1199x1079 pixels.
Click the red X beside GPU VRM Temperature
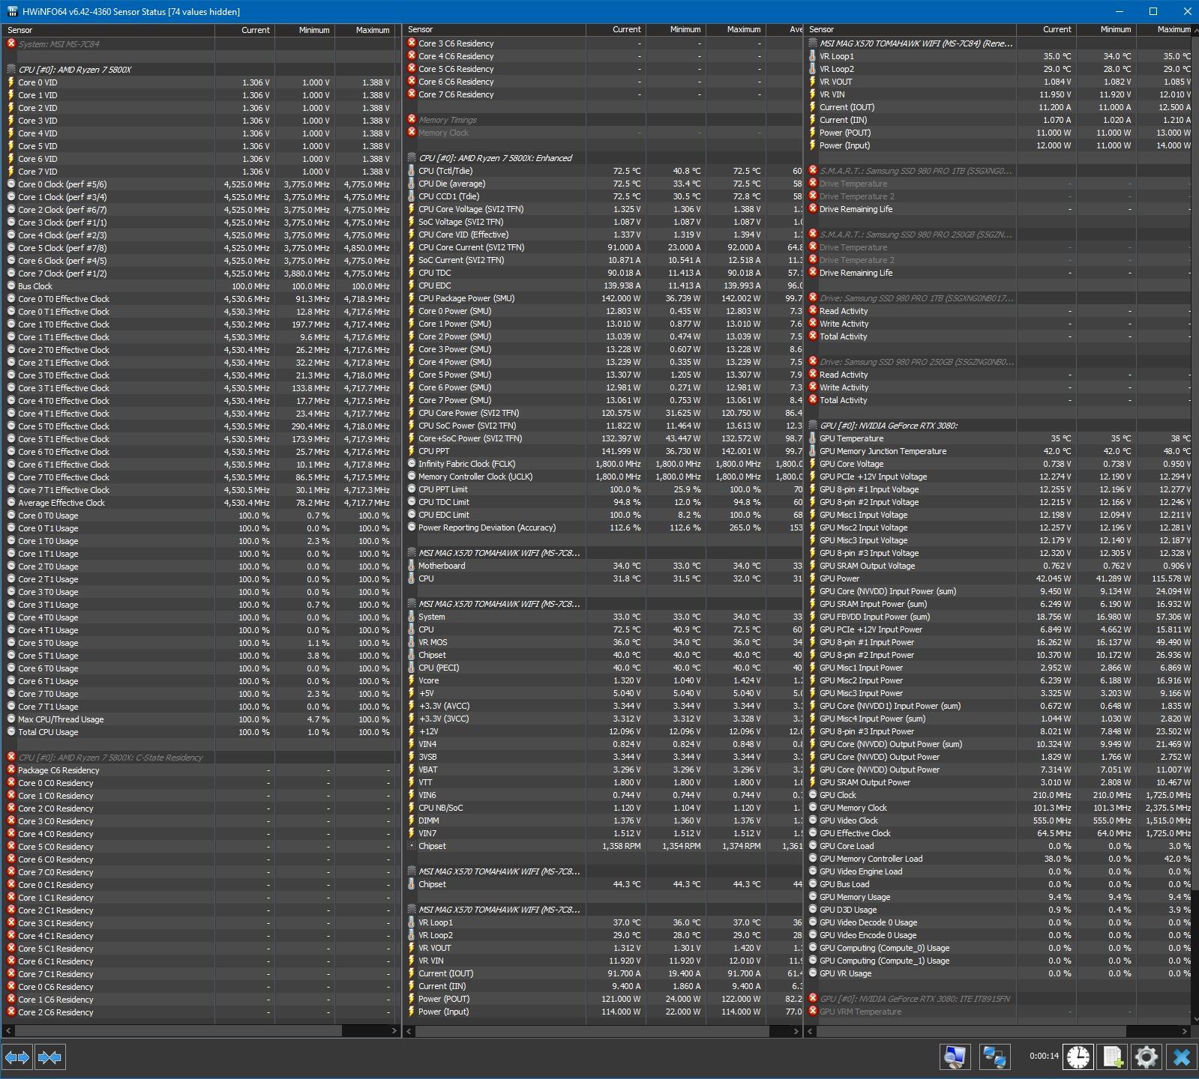pos(813,1011)
